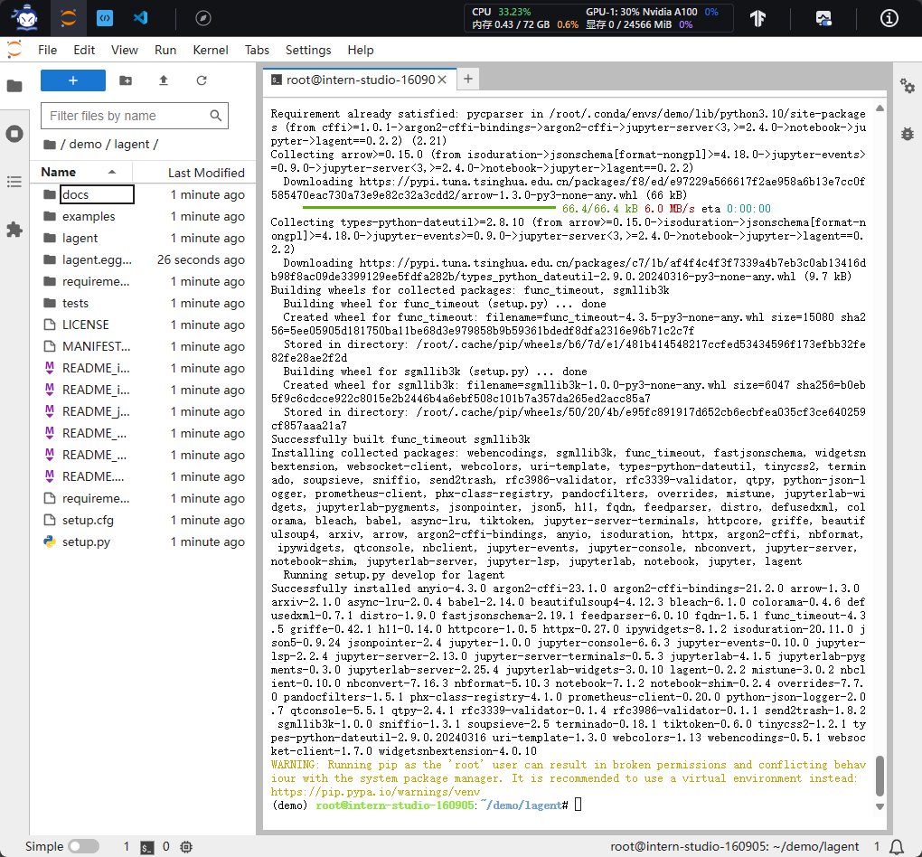Select the root@intern-studio-16090 terminal tab
922x857 pixels.
(x=359, y=80)
